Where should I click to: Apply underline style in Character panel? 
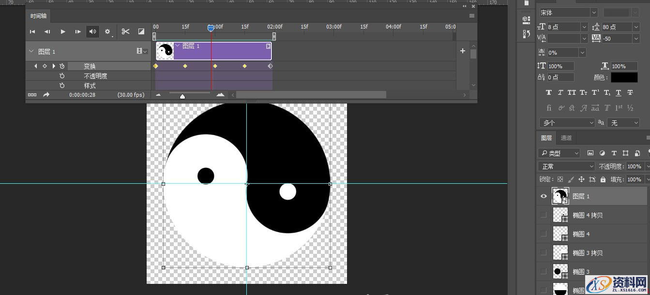tap(619, 92)
